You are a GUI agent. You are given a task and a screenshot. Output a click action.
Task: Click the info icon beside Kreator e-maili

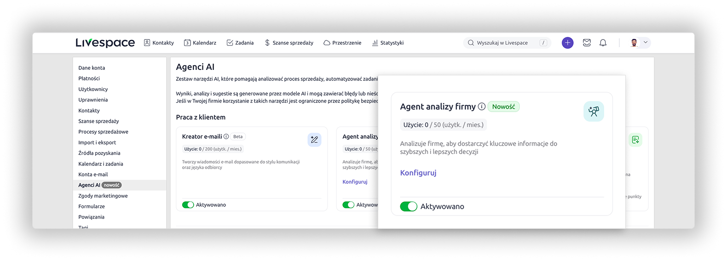click(x=226, y=136)
